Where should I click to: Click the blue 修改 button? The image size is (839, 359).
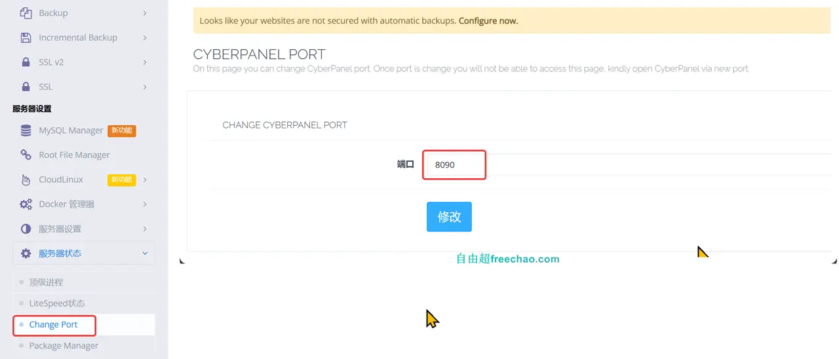click(449, 217)
